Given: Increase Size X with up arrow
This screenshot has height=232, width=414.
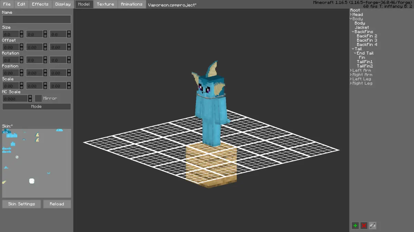Looking at the screenshot, I should (x=21, y=32).
